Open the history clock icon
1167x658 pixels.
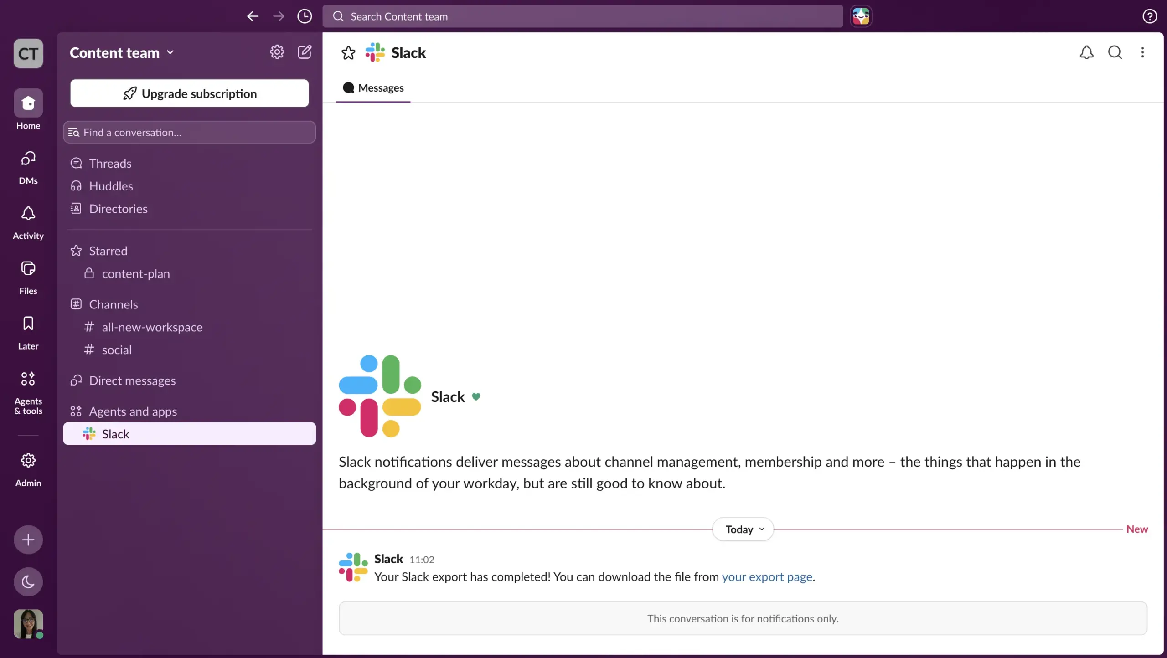coord(305,16)
